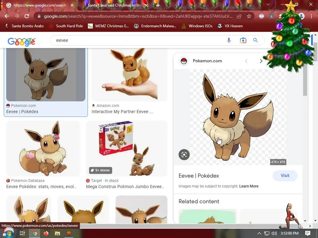
Task: Open the Endermanch Malwa... bookmark
Action: pyautogui.click(x=155, y=26)
